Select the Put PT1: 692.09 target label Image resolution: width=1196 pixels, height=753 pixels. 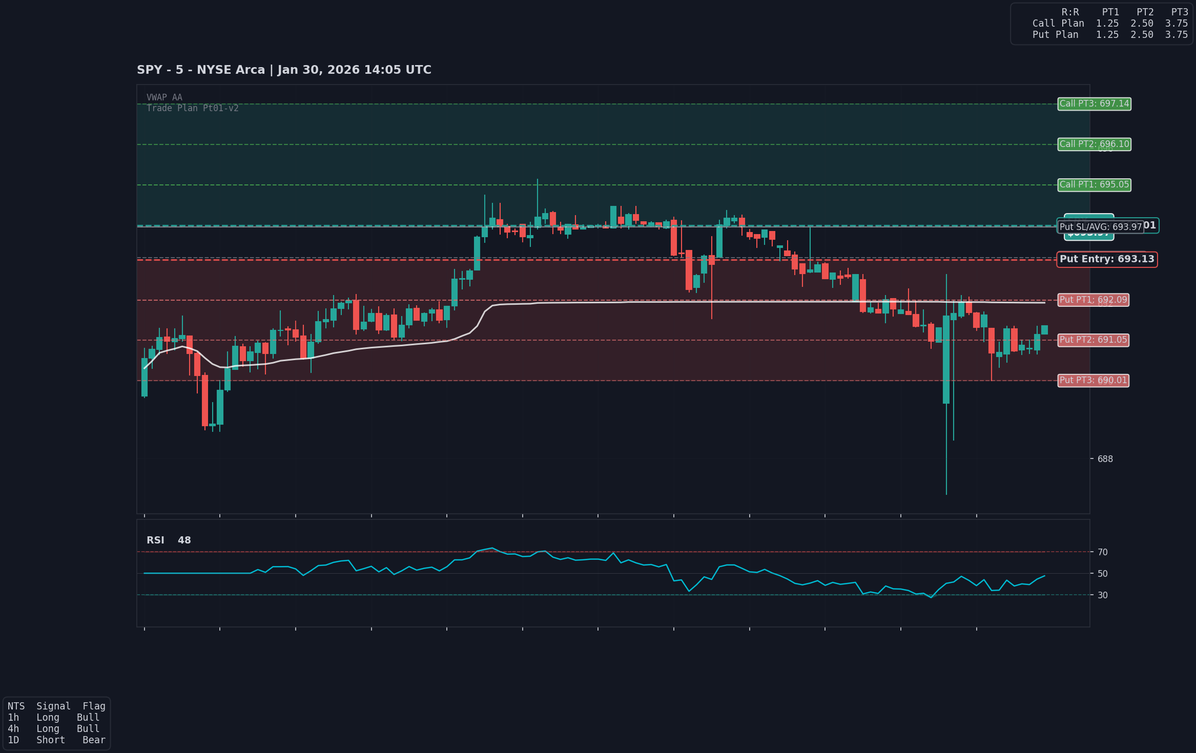(x=1093, y=300)
